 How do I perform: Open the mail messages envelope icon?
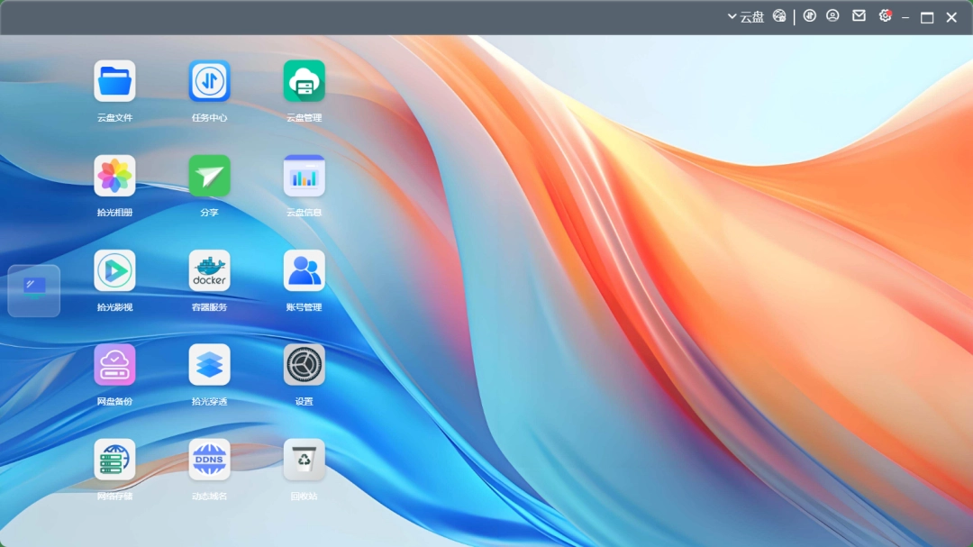[x=859, y=16]
